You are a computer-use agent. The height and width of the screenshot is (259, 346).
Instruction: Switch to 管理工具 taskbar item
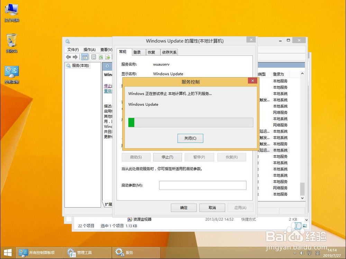88,253
